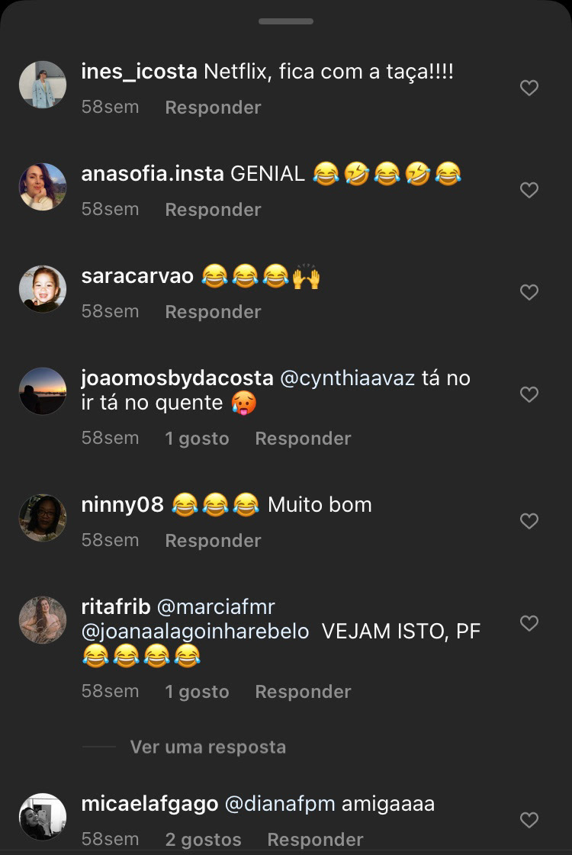
Task: Tap the heart next to ritafrib's comment
Action: (x=529, y=623)
